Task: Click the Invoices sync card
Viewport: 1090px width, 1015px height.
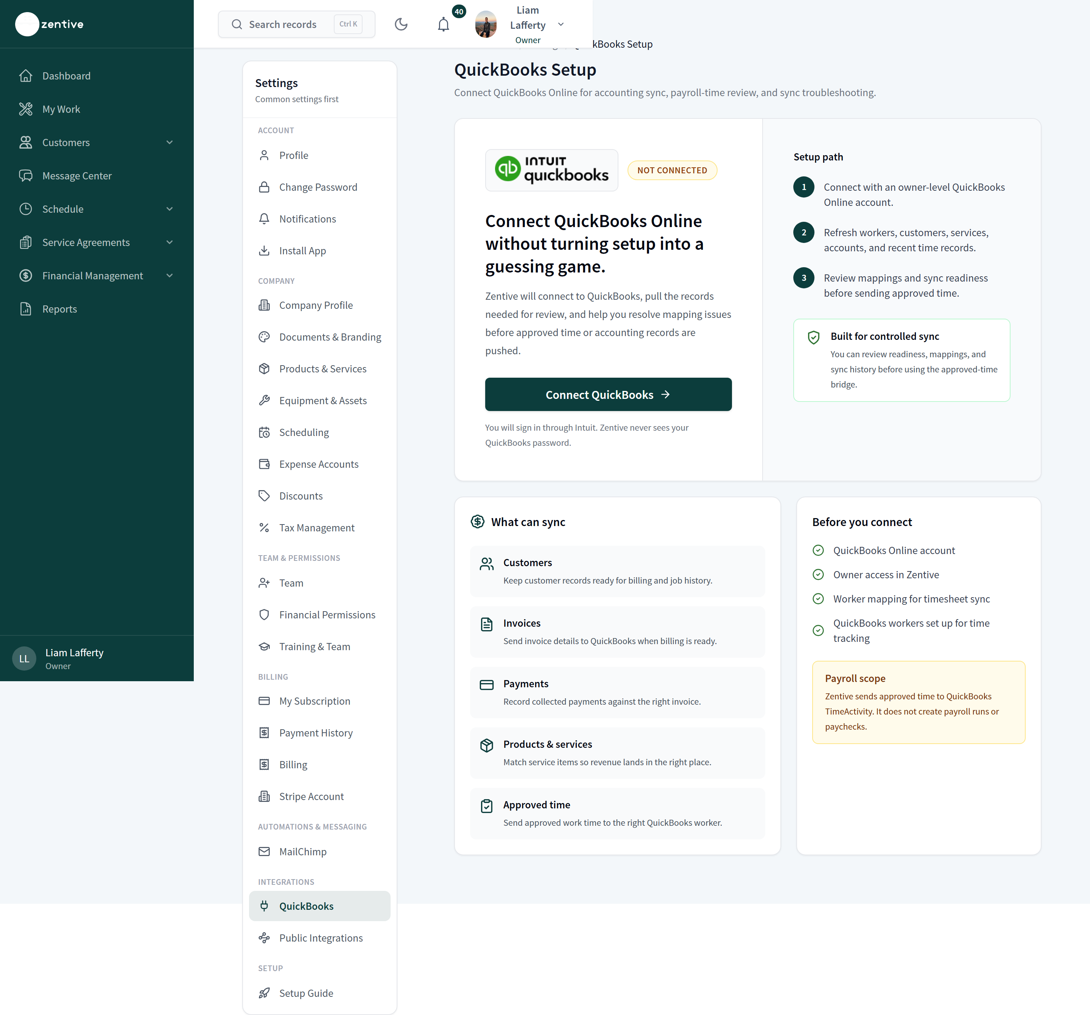Action: [617, 632]
